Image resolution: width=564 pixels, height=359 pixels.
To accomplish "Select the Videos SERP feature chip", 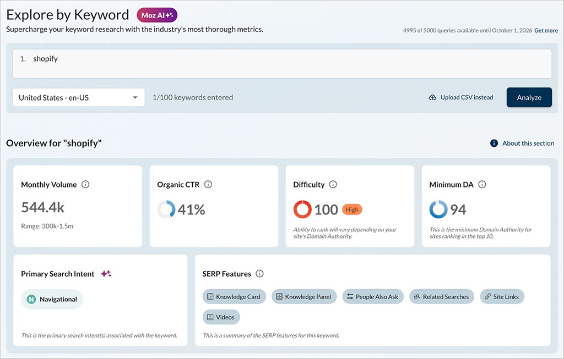I will click(x=221, y=317).
